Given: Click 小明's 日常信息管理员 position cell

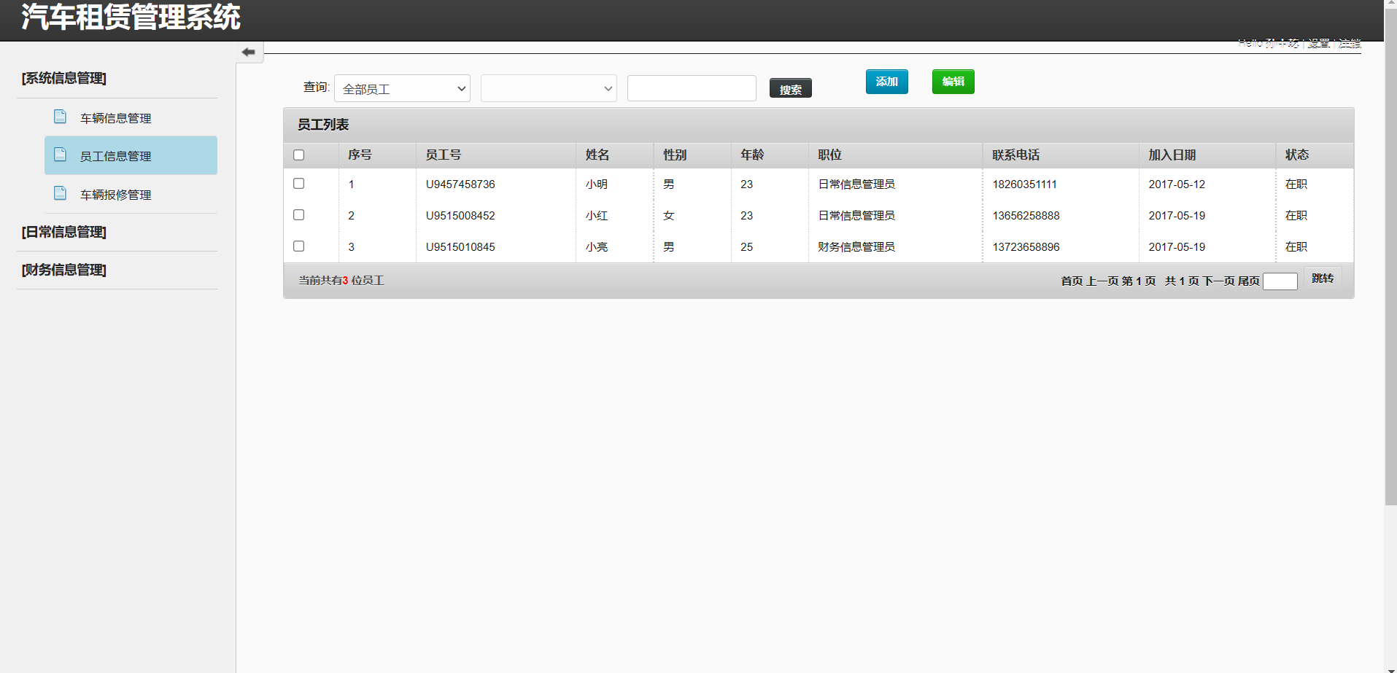Looking at the screenshot, I should (x=856, y=184).
